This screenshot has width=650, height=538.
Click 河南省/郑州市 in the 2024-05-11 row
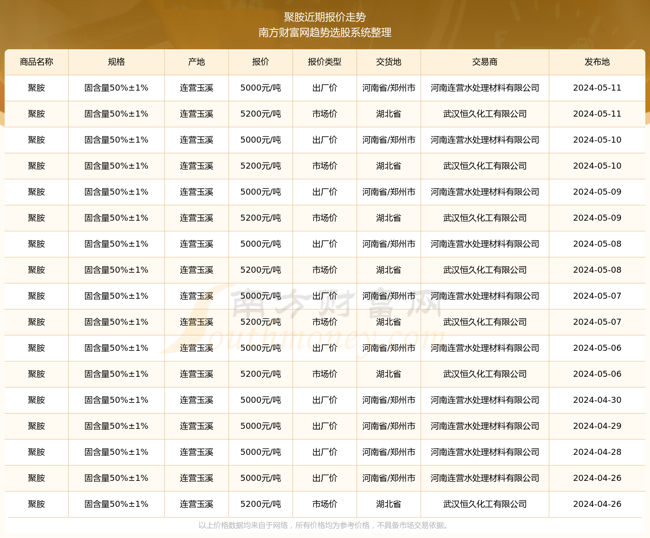(x=389, y=88)
